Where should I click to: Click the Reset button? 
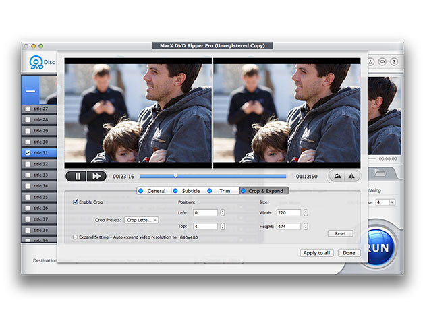click(x=340, y=233)
